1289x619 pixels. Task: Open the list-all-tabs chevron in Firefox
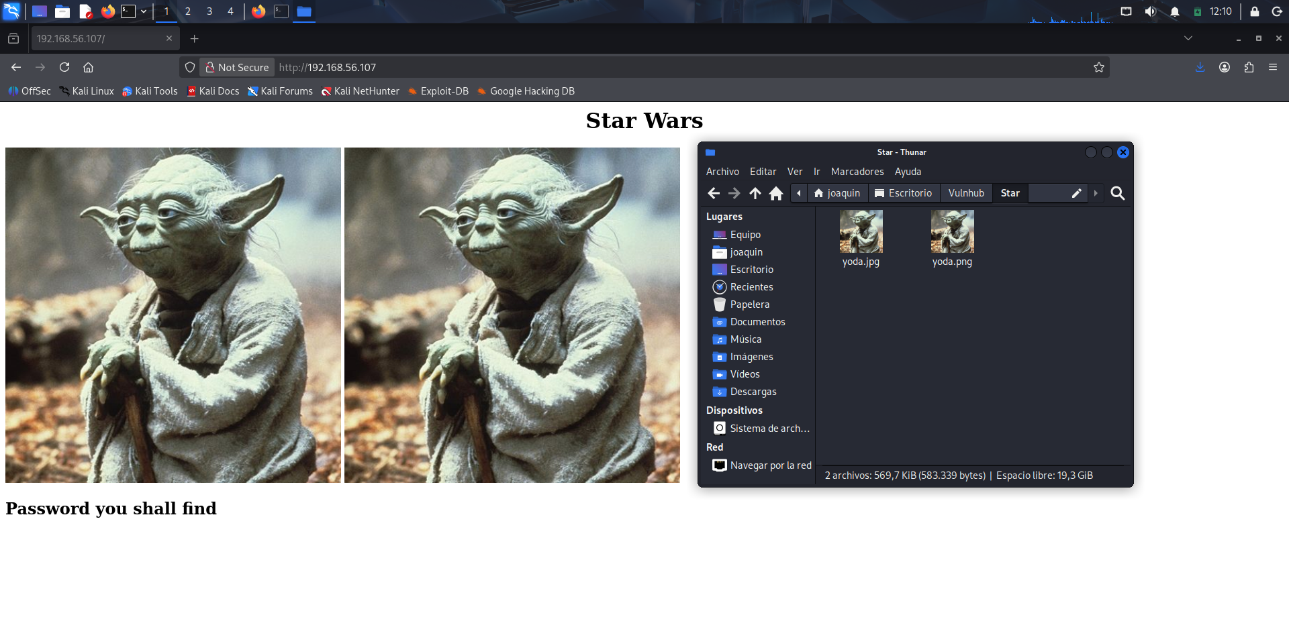click(1188, 38)
